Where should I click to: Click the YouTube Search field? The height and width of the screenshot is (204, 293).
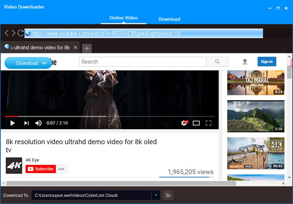pos(143,61)
